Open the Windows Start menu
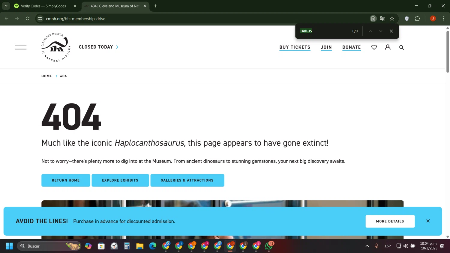Viewport: 450px width, 253px height. coord(9,246)
